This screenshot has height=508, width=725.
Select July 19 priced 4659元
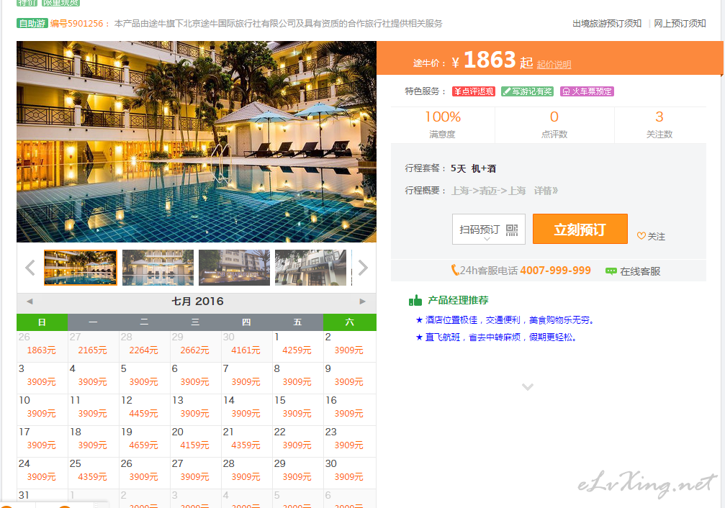144,441
